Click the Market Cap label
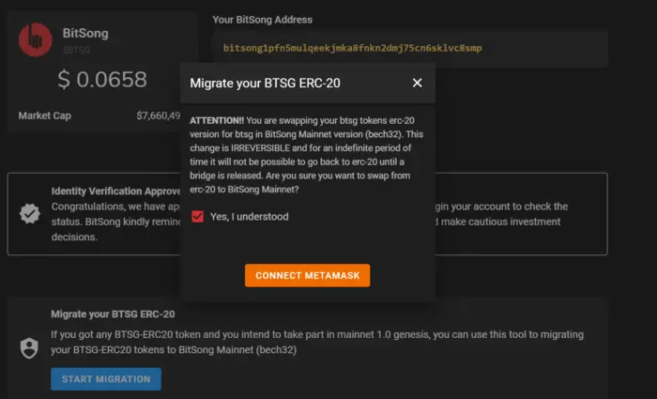Screen dimensions: 657x399 [x=44, y=115]
